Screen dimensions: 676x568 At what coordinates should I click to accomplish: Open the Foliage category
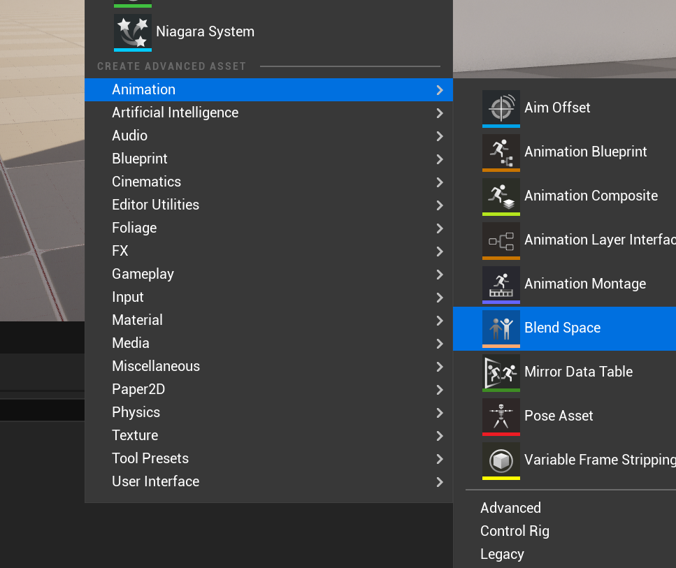coord(268,228)
